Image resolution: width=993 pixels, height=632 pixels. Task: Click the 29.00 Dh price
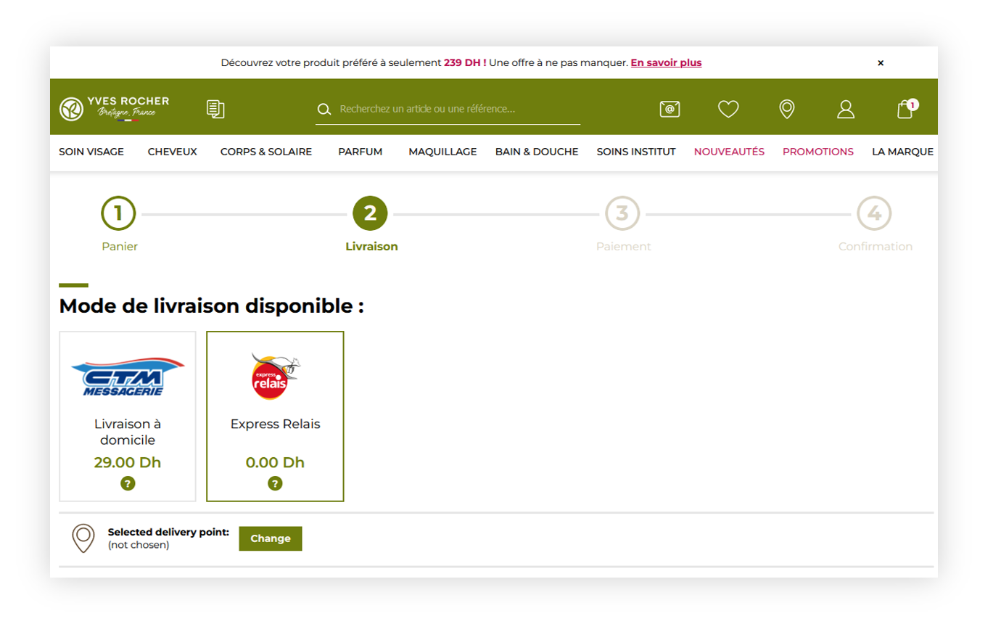128,462
